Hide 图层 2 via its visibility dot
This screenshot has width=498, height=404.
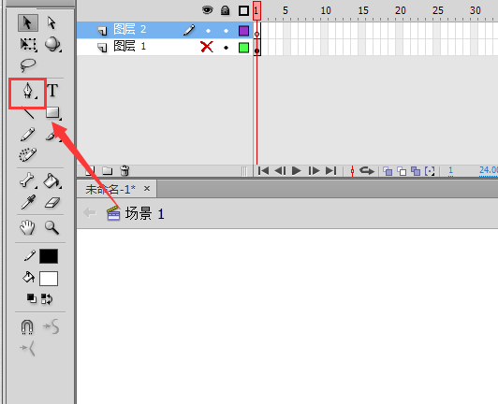(x=209, y=31)
